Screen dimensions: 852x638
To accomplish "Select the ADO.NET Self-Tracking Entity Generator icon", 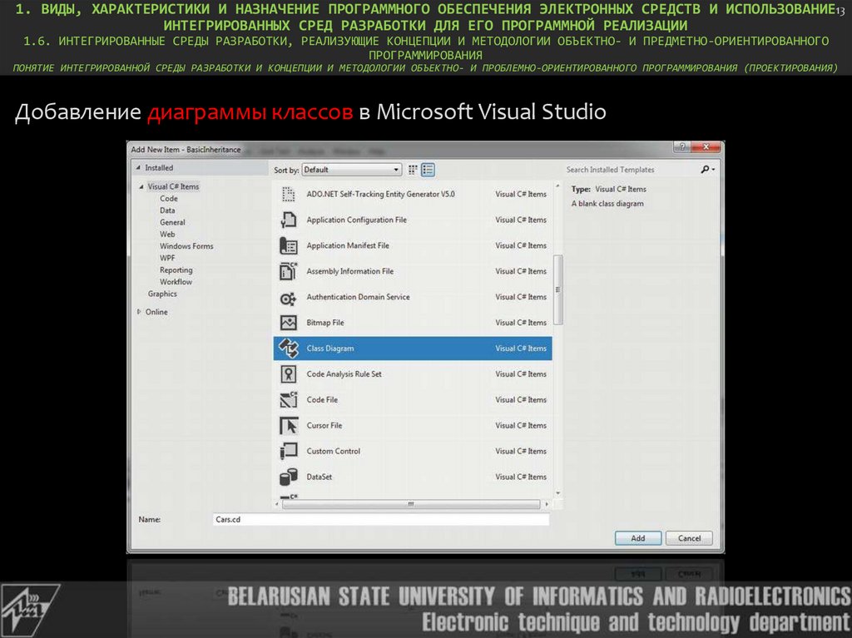I will 289,194.
